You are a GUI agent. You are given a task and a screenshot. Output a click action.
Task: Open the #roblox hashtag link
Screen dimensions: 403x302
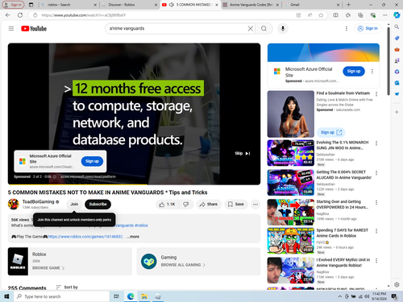[x=141, y=225]
